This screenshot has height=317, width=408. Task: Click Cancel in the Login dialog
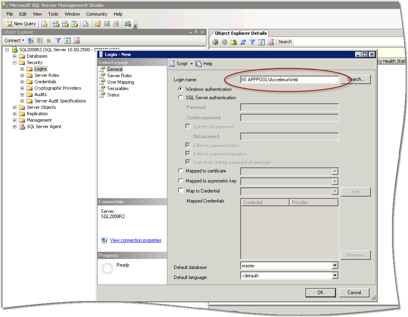[x=354, y=293]
